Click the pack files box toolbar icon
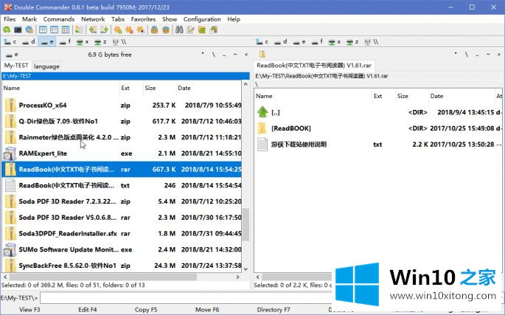The image size is (505, 315). click(x=155, y=30)
